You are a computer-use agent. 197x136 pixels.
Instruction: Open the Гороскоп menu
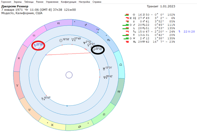click(x=6, y=2)
